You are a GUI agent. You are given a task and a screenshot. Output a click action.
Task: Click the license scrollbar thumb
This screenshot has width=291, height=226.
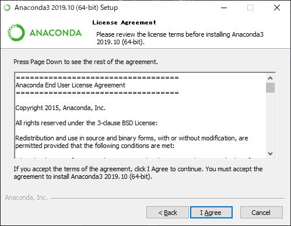click(270, 88)
